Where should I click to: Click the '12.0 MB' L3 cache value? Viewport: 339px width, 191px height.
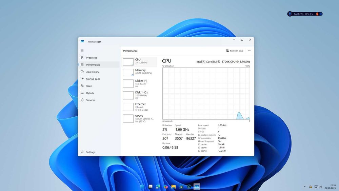[222, 151]
